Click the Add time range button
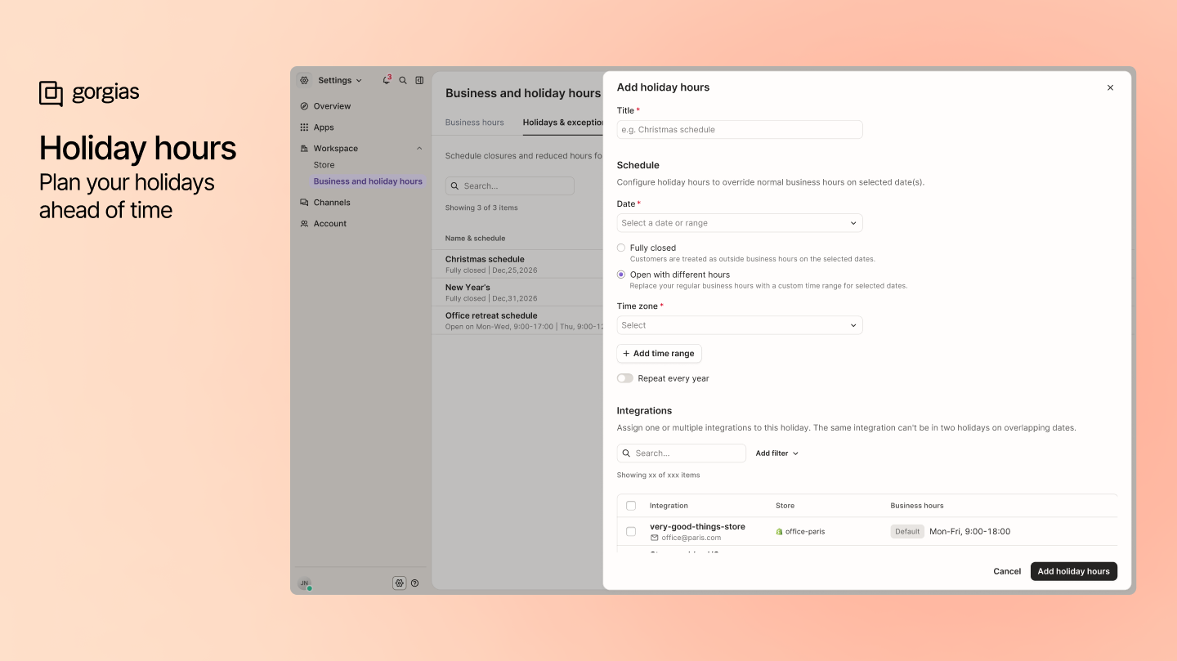The image size is (1177, 661). point(659,354)
